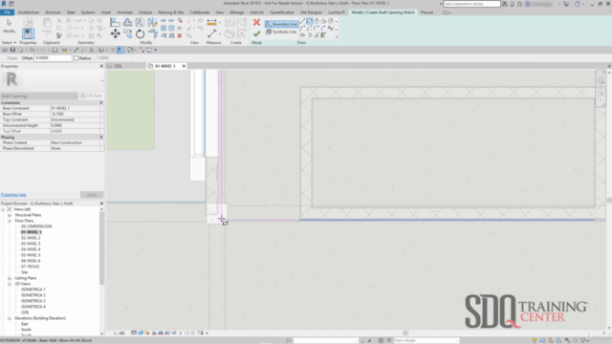The width and height of the screenshot is (612, 344).
Task: Collapse the Constraints section
Action: point(101,102)
